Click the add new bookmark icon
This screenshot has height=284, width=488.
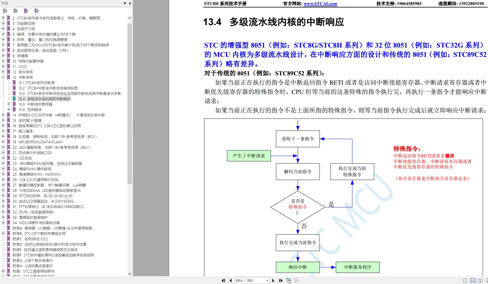click(15, 11)
